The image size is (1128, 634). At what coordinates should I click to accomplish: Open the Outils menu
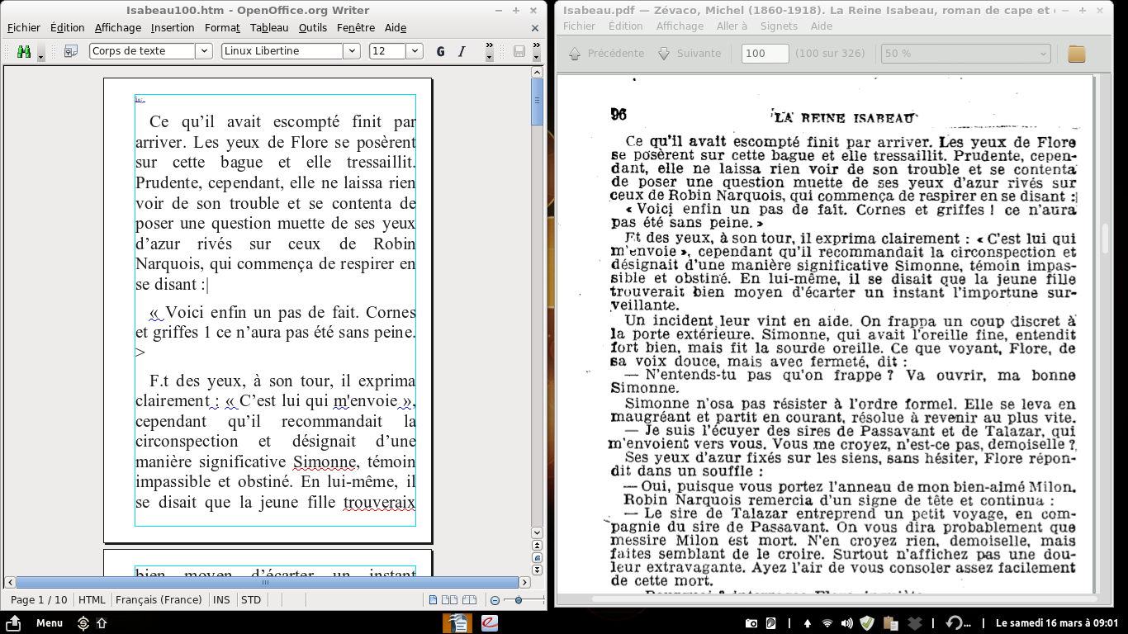tap(313, 27)
